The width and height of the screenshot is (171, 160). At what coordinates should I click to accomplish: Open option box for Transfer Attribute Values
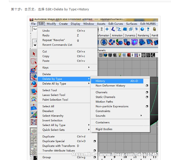click(x=95, y=150)
